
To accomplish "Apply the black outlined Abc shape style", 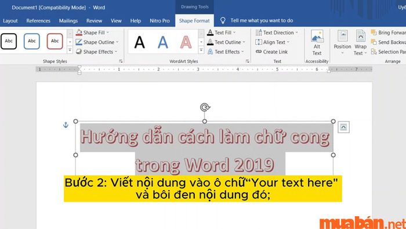I will 9,41.
